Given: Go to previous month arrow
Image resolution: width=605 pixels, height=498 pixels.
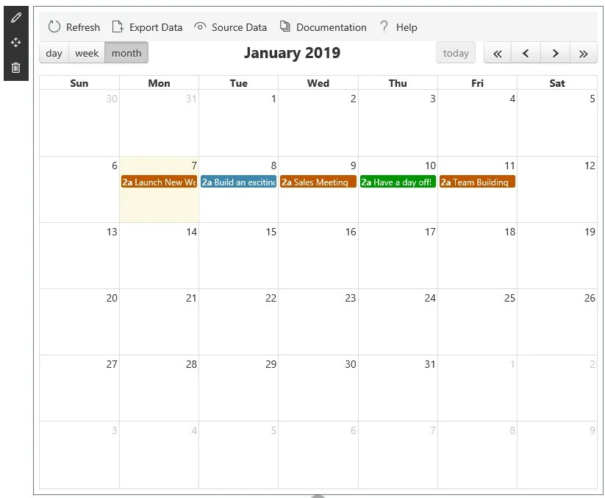Looking at the screenshot, I should [x=526, y=53].
